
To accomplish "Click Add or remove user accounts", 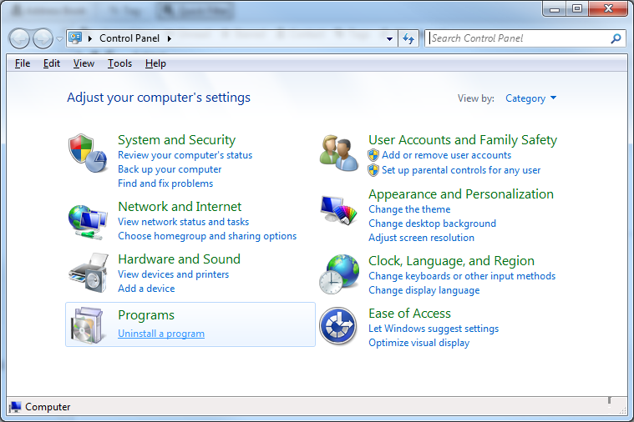I will tap(446, 155).
